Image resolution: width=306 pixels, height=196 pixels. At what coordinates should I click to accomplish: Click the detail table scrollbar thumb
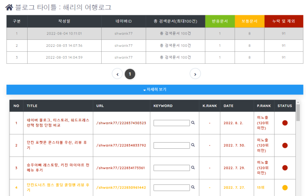tap(298, 113)
